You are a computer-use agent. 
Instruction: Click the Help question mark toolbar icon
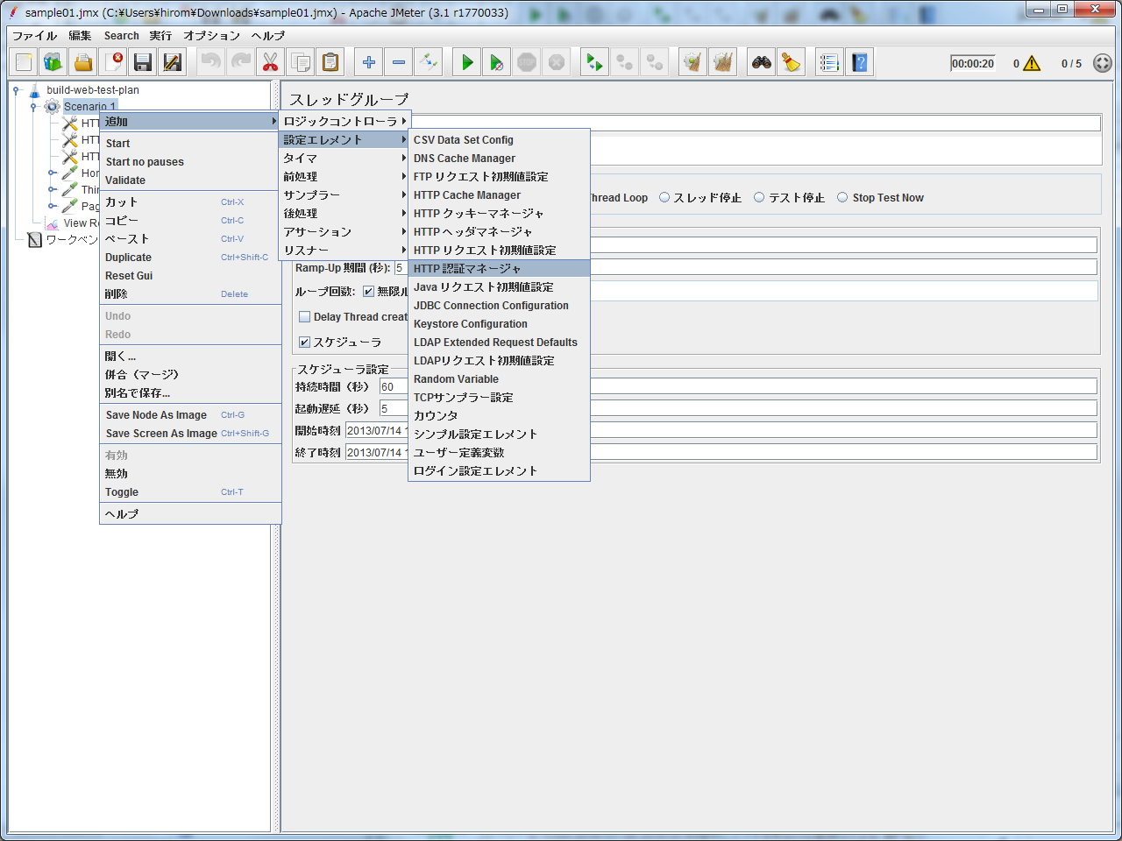click(x=859, y=62)
